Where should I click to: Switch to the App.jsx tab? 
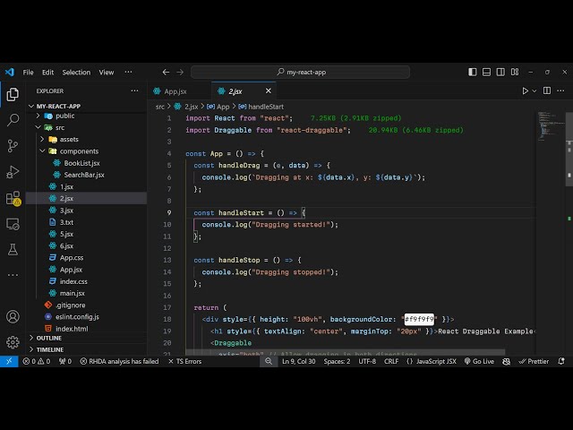pos(175,90)
